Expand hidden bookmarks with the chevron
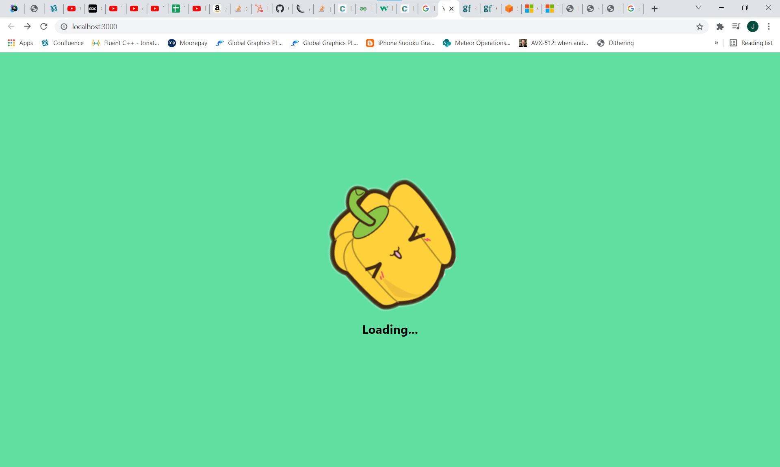 tap(716, 43)
